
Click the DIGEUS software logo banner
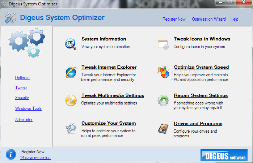coord(224,155)
